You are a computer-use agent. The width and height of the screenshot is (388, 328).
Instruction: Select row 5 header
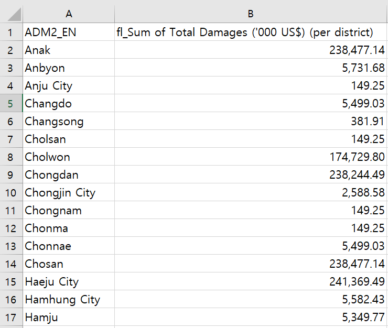tap(11, 103)
